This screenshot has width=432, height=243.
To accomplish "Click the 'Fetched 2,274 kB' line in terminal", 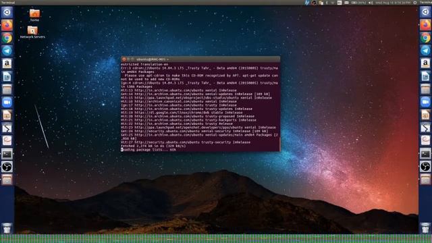I will (153, 146).
